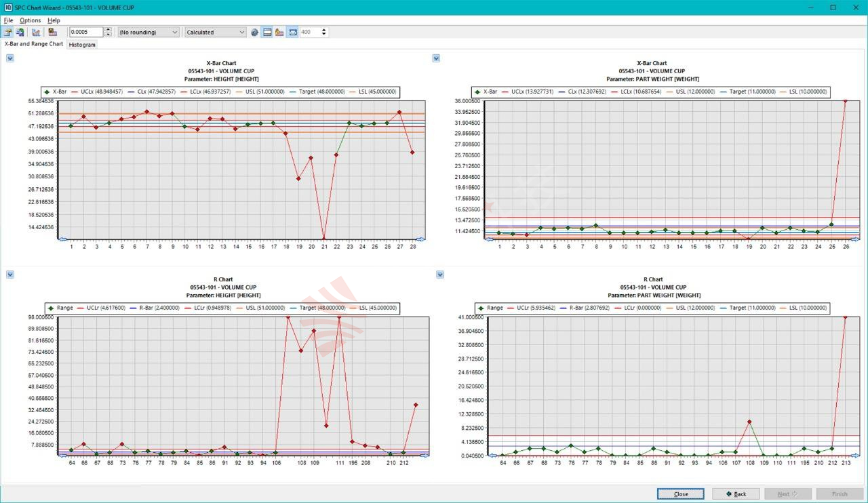Click the right scroll arrow on WEIGHT R Chart
Screen dimensions: 868x503
pyautogui.click(x=854, y=456)
